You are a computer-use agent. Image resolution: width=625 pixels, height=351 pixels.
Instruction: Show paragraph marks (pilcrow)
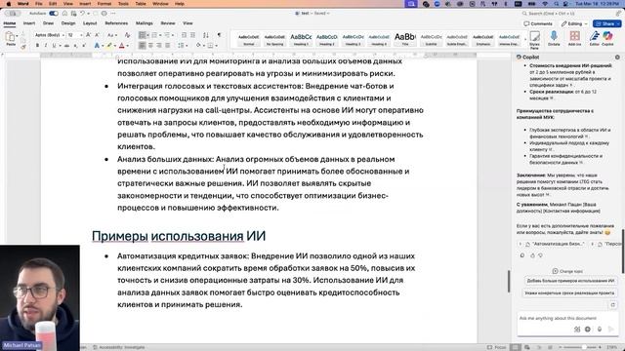click(x=219, y=35)
